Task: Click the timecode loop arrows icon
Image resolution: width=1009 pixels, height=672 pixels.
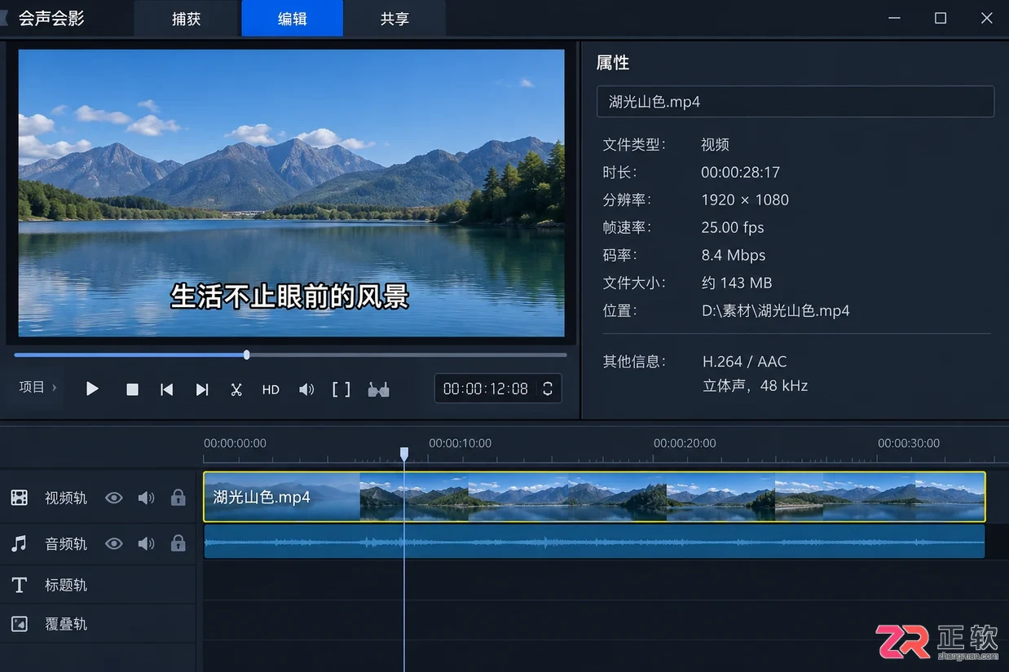Action: point(548,389)
